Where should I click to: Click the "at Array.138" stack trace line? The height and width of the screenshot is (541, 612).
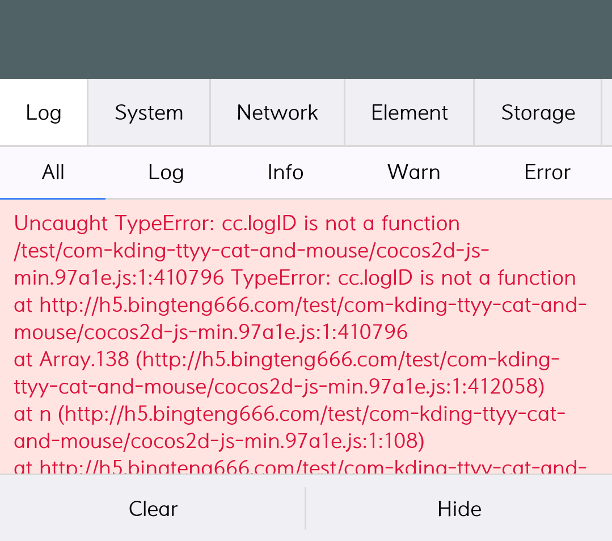coord(286,360)
